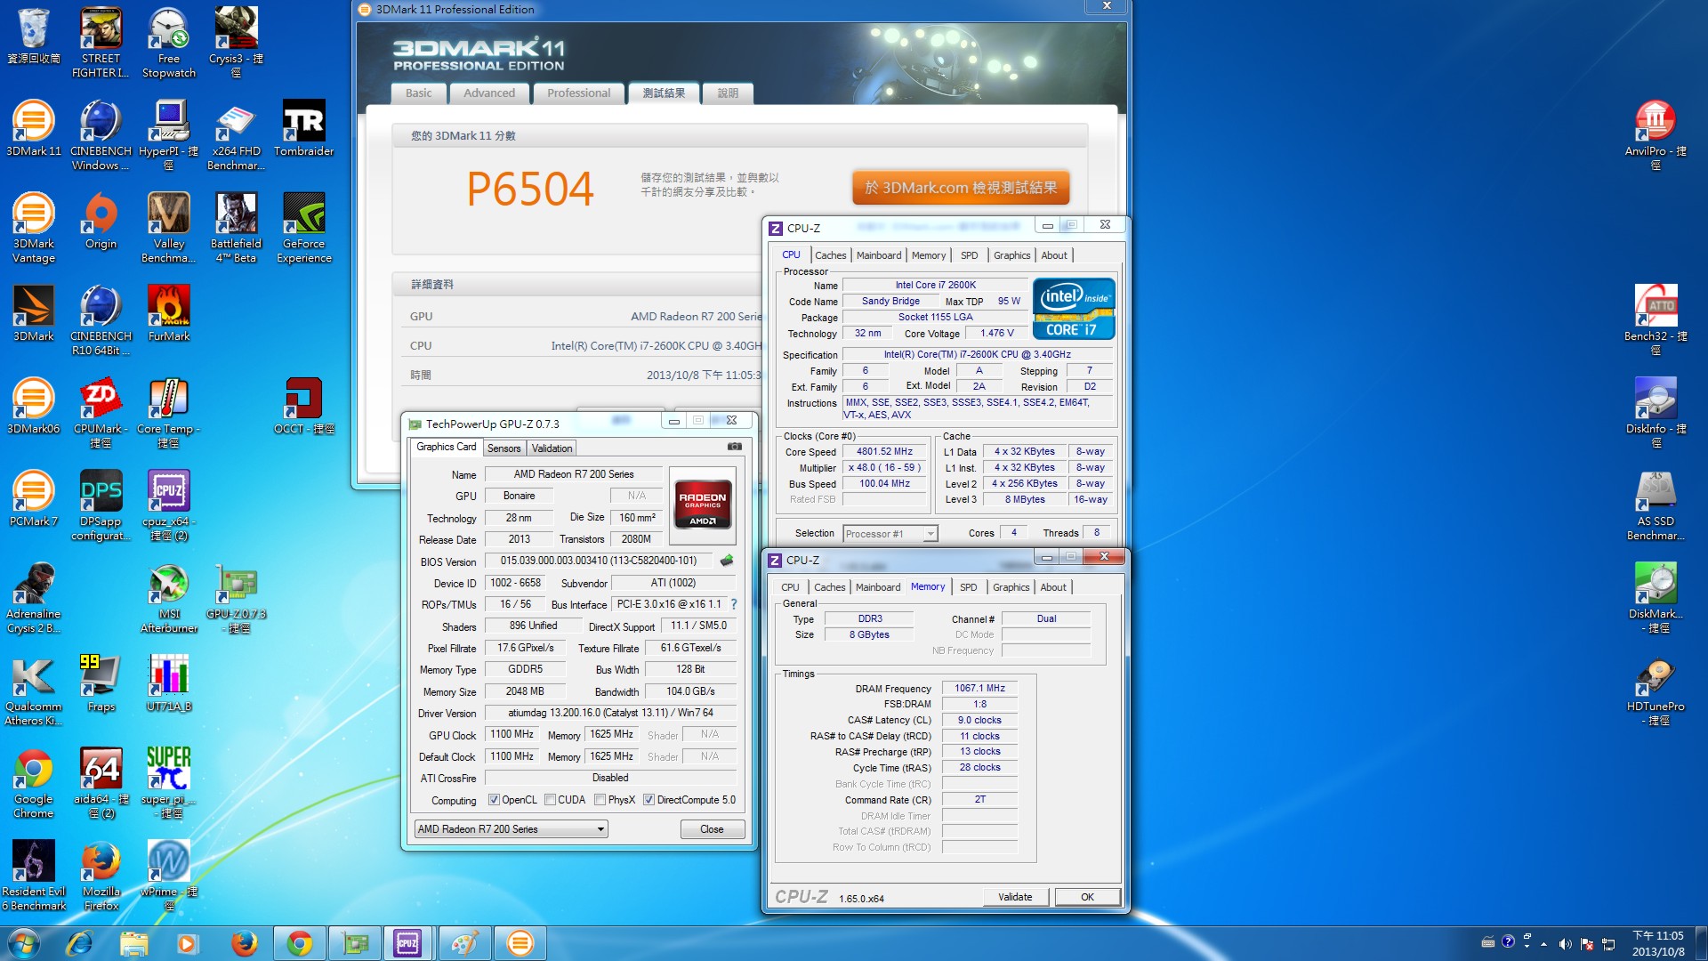Open Caches tab in top CPU-Z window

(830, 255)
